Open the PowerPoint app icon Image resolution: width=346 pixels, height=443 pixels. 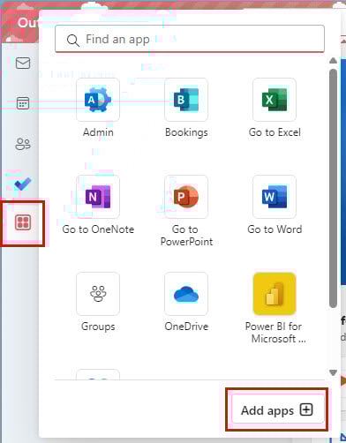tap(186, 197)
